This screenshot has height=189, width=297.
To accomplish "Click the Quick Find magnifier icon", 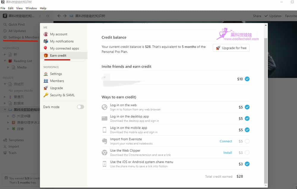I will point(5,24).
